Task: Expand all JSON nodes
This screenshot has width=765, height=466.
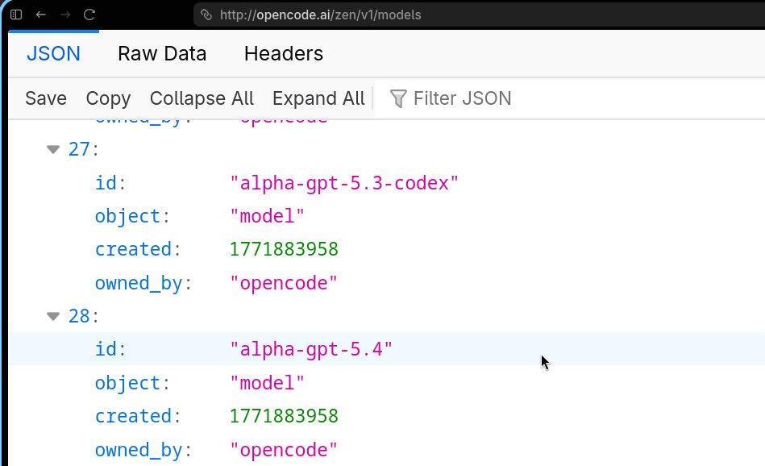Action: pyautogui.click(x=318, y=98)
